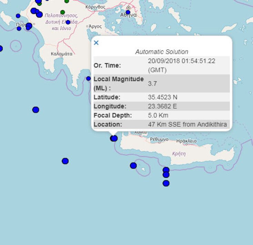
Task: Click the Καλαμάτα city label
Action: point(61,54)
